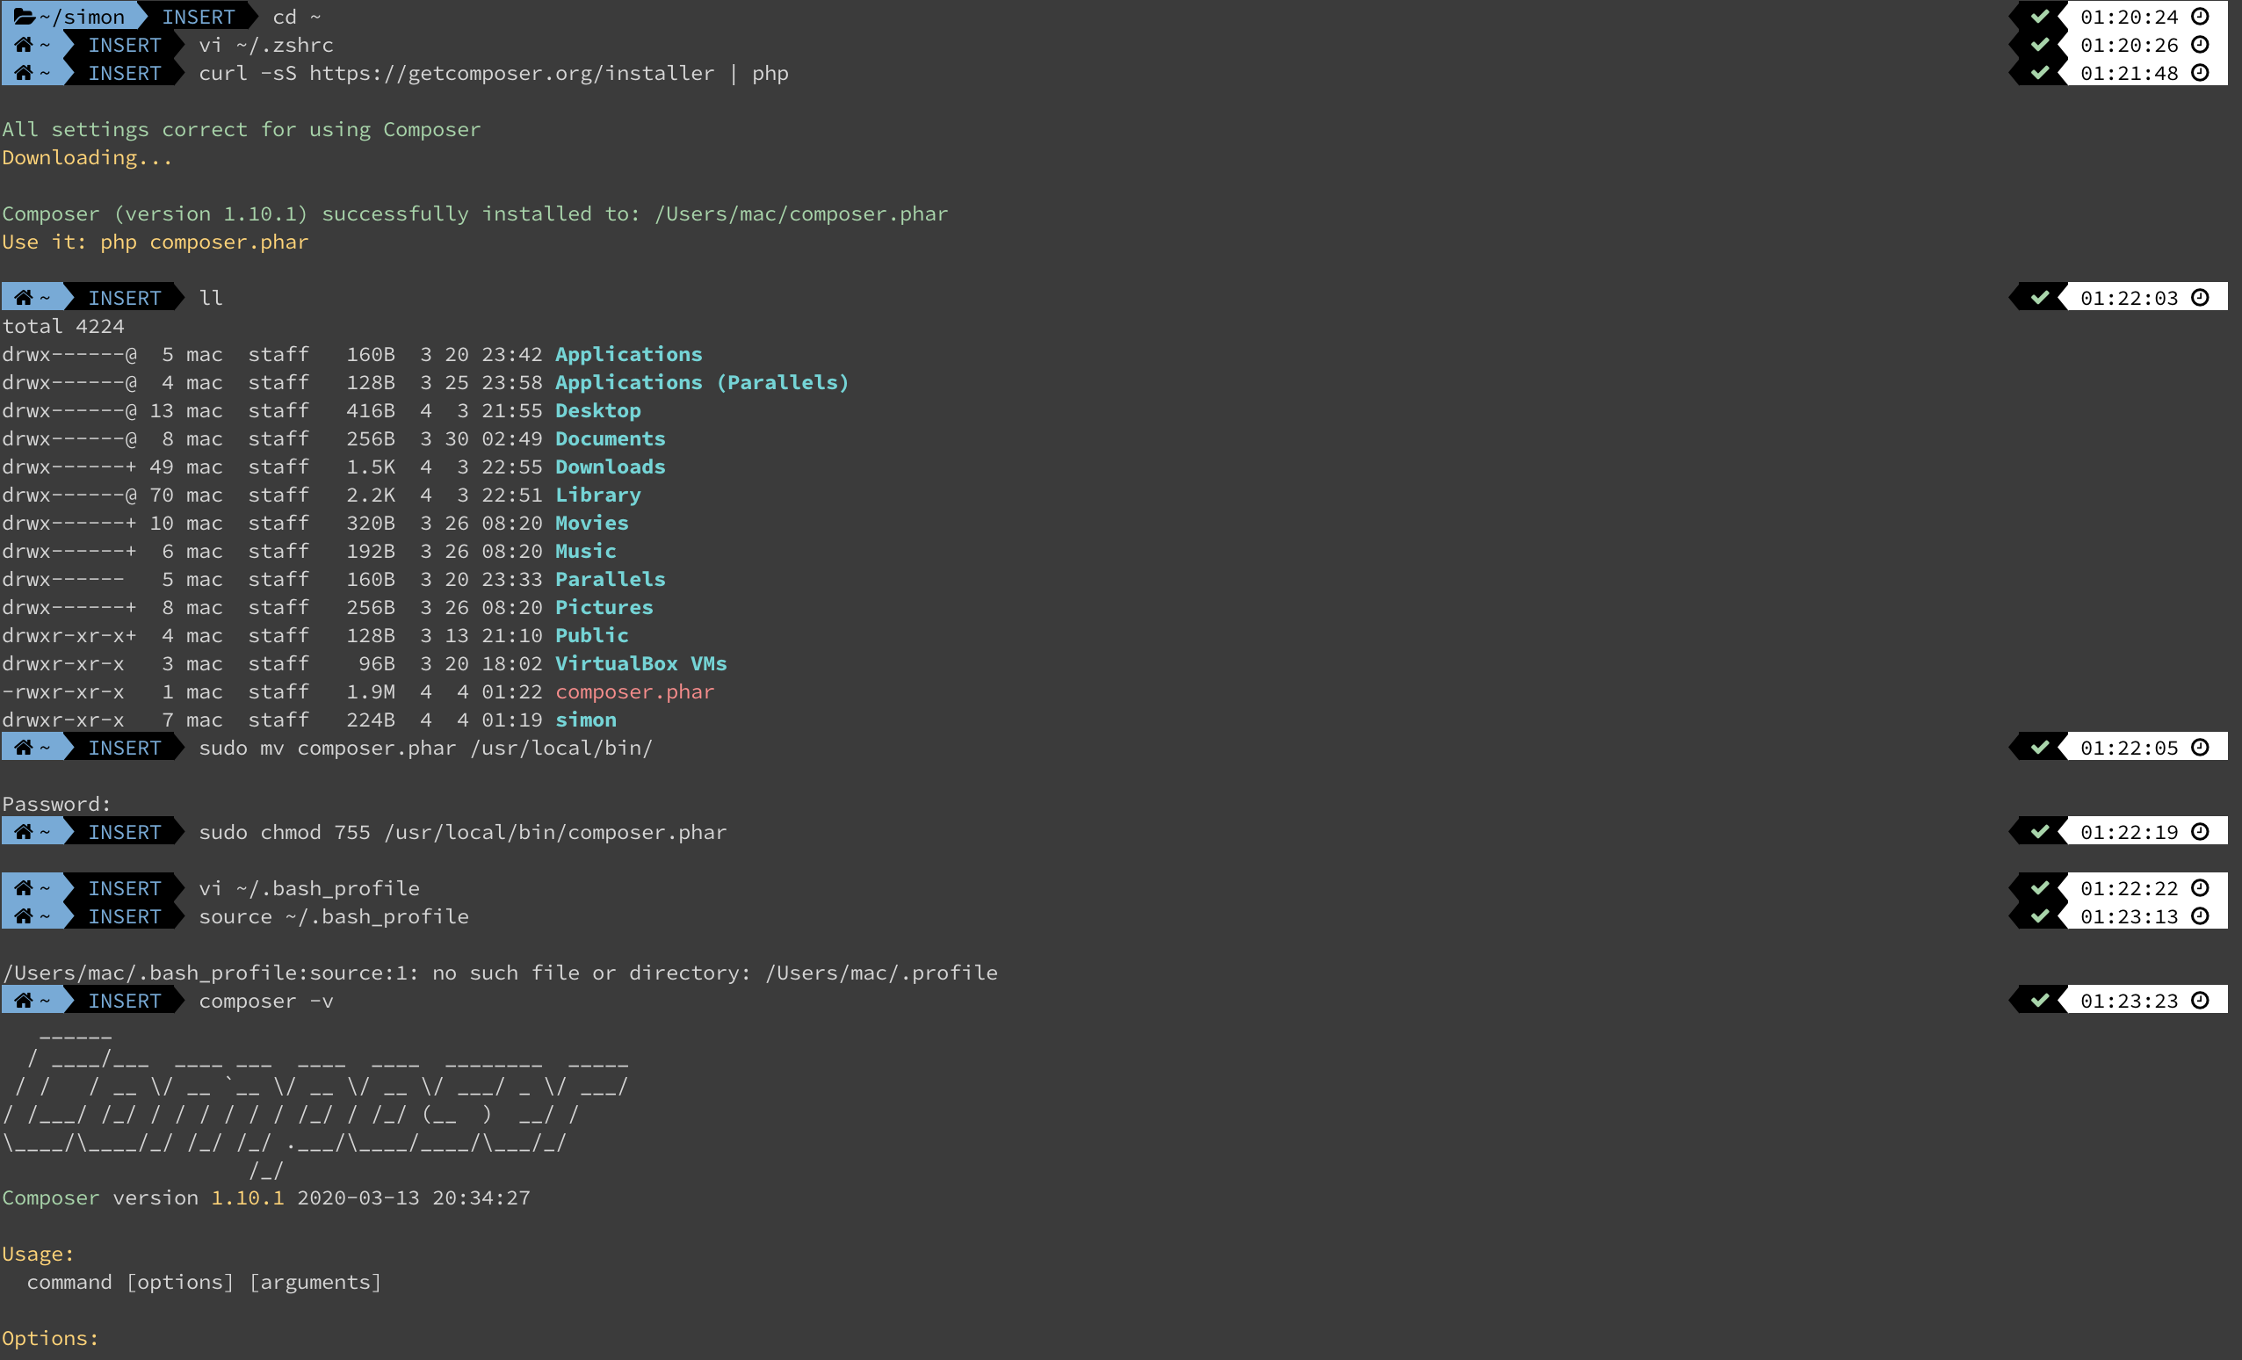The width and height of the screenshot is (2242, 1360).
Task: Select the Parallels directory name
Action: point(610,580)
